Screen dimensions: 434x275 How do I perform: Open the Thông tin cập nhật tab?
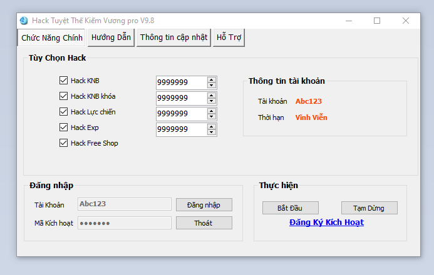pos(173,37)
